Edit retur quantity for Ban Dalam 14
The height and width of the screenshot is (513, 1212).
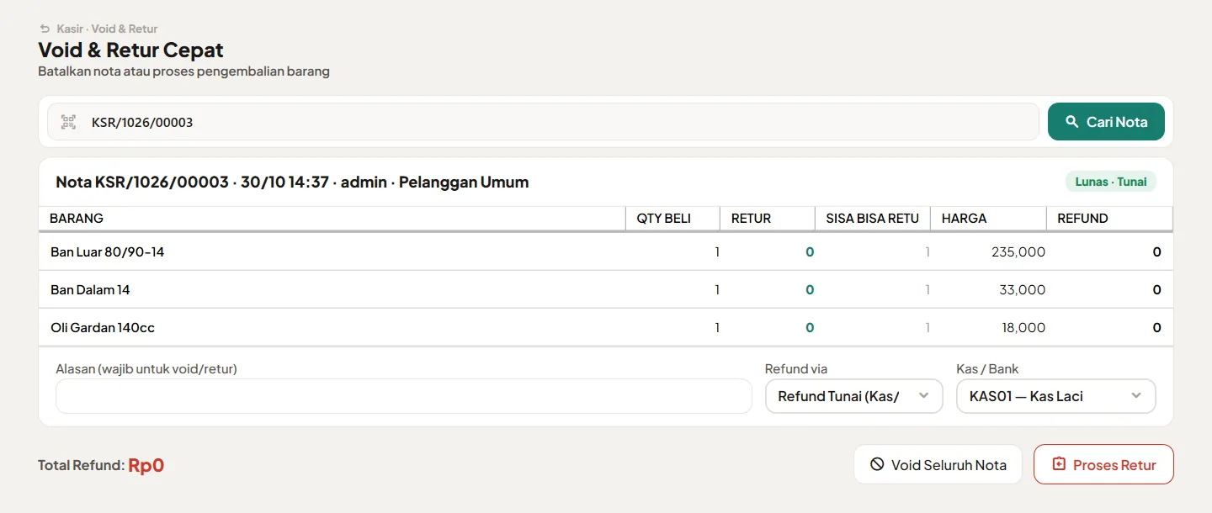coord(768,289)
